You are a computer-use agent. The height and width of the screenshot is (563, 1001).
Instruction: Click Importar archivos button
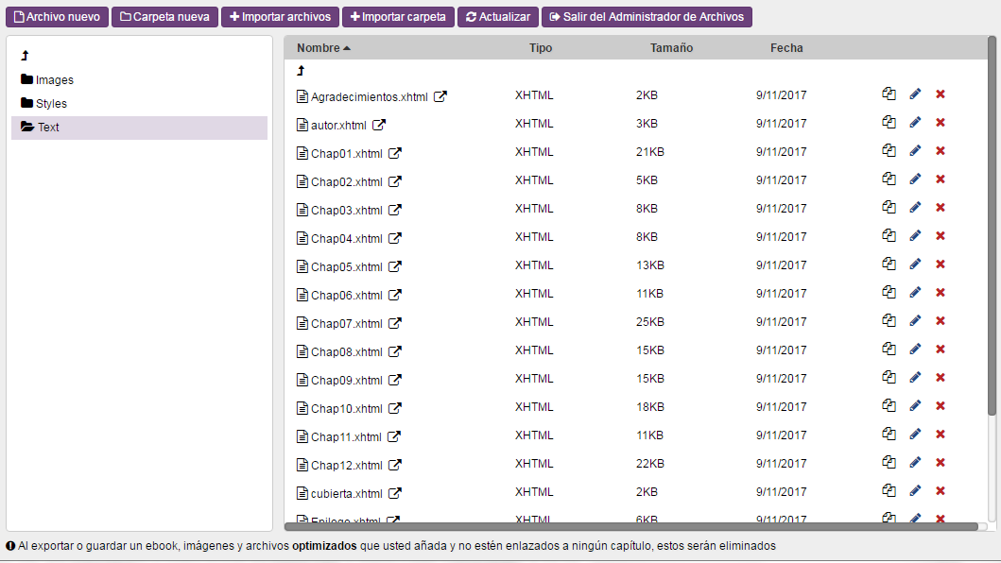pos(280,17)
